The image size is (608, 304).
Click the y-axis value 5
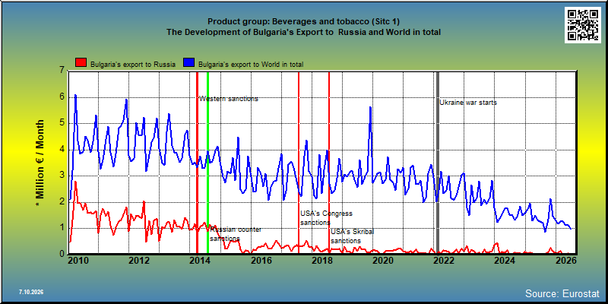[x=62, y=123]
